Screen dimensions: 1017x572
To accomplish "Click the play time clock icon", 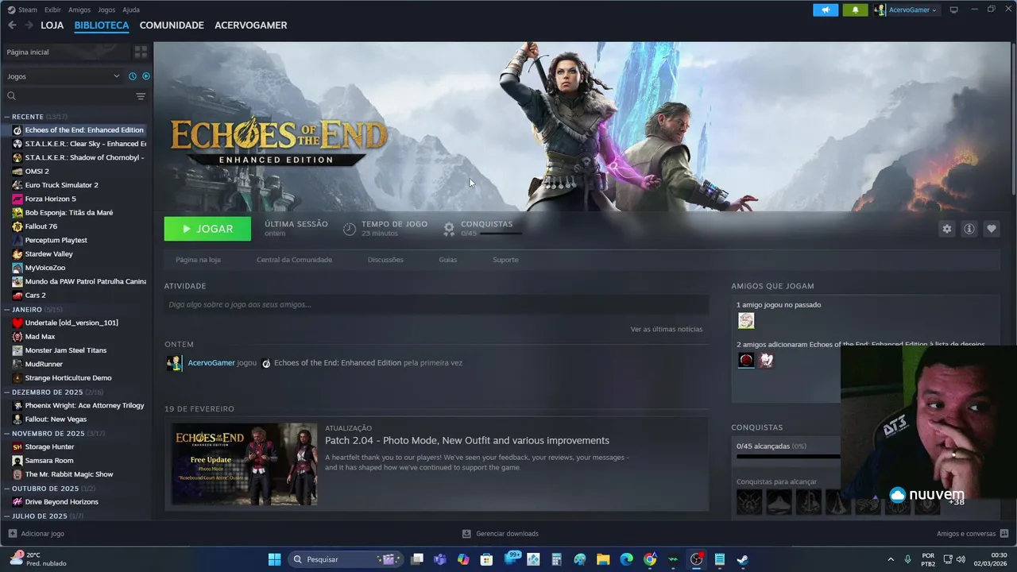I will pyautogui.click(x=350, y=229).
